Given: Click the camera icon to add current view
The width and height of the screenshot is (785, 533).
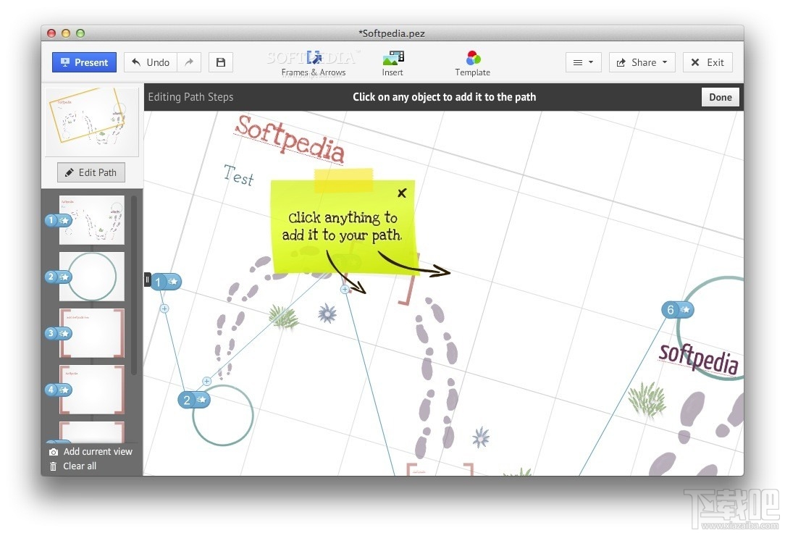Looking at the screenshot, I should point(54,451).
